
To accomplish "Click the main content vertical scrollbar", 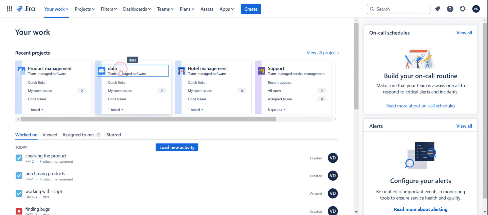I will click(356, 66).
